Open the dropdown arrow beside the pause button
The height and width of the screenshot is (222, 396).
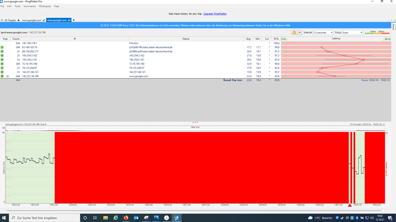(x=300, y=32)
